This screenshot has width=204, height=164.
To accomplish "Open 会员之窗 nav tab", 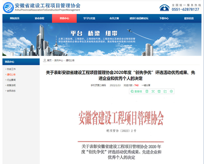I will [x=114, y=18].
